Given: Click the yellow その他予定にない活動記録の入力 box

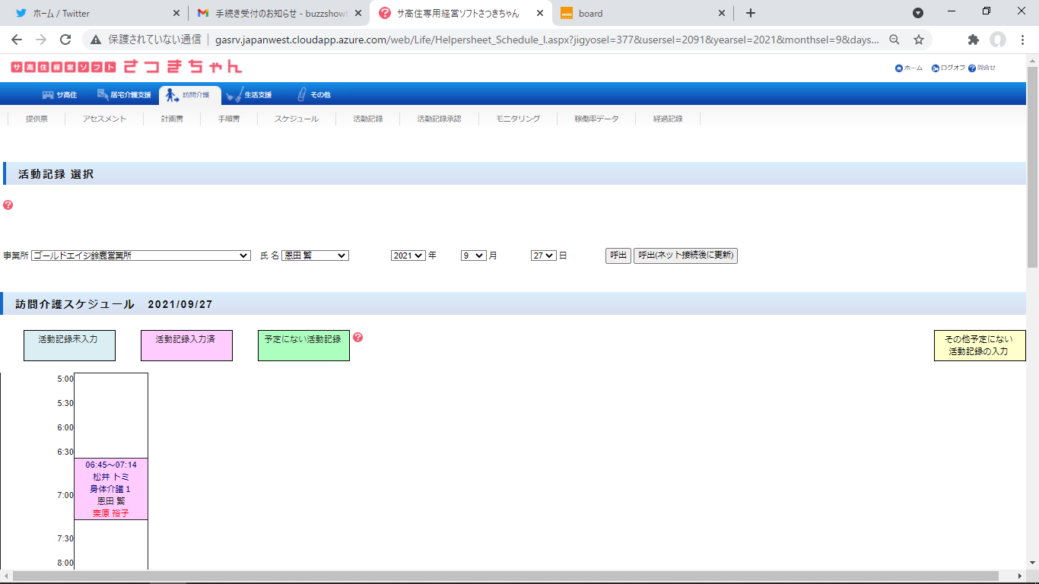Looking at the screenshot, I should click(979, 346).
